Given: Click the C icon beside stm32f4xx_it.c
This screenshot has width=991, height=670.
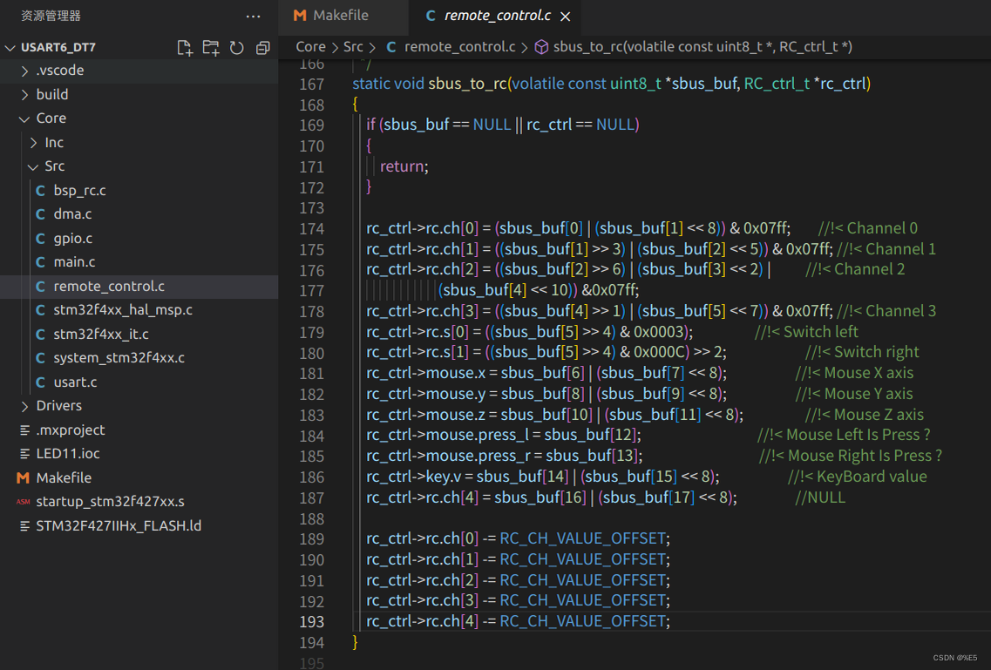Looking at the screenshot, I should tap(40, 334).
